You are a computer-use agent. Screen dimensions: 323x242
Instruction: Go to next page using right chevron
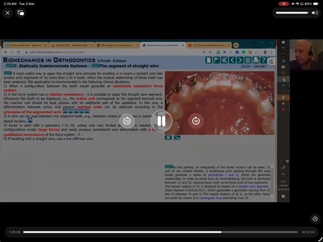click(x=240, y=60)
